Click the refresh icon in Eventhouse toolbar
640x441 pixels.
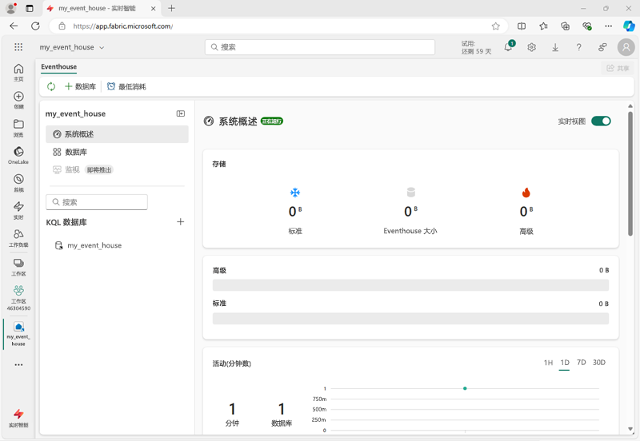tap(51, 86)
